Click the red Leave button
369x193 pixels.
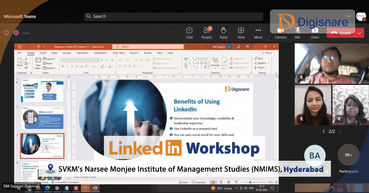(341, 33)
